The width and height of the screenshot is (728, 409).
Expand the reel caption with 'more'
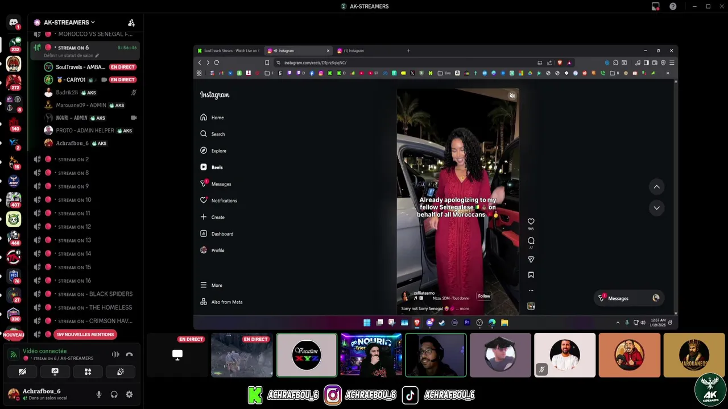pyautogui.click(x=464, y=308)
